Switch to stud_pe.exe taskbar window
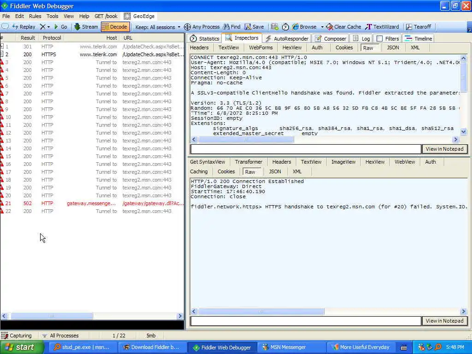This screenshot has width=472, height=354. tap(83, 348)
